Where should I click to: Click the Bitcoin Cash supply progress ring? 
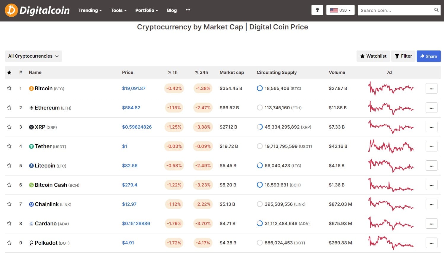[x=260, y=185]
